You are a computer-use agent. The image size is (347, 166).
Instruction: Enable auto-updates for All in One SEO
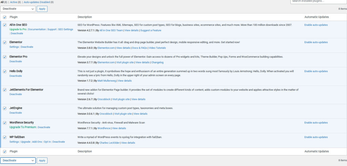[316, 25]
